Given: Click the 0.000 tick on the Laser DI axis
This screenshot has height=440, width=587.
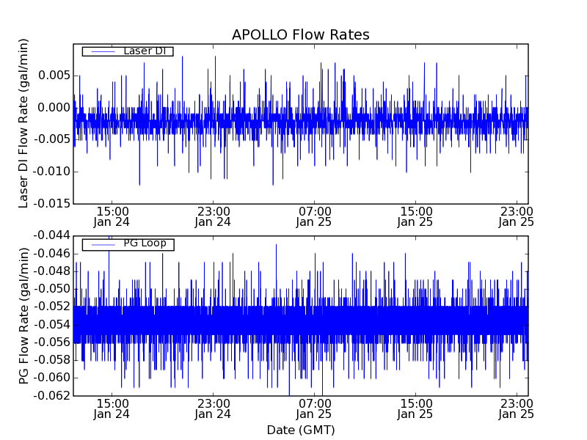Looking at the screenshot, I should point(54,108).
